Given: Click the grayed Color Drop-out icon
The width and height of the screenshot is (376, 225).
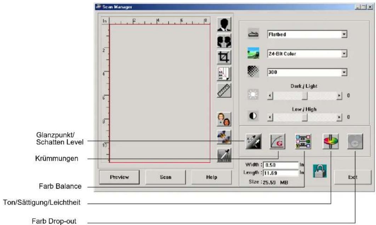Looking at the screenshot, I should click(x=355, y=141).
